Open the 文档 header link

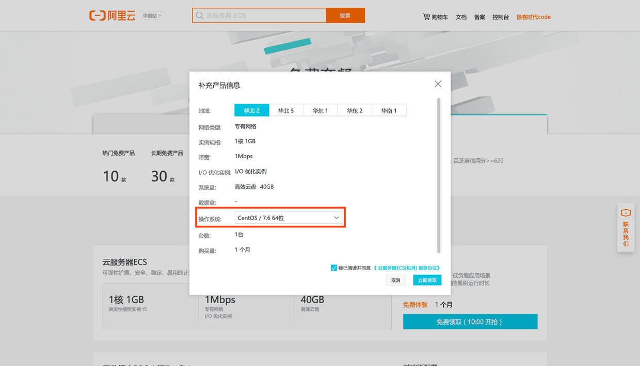[x=461, y=17]
